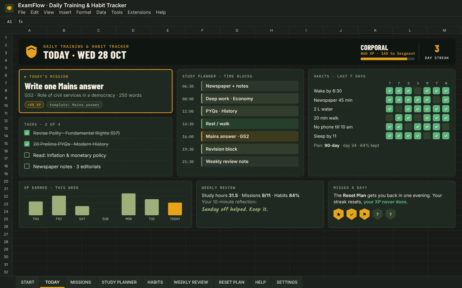Screen dimensions: 462x288
Task: Open the Extensions menu
Action: (x=139, y=12)
